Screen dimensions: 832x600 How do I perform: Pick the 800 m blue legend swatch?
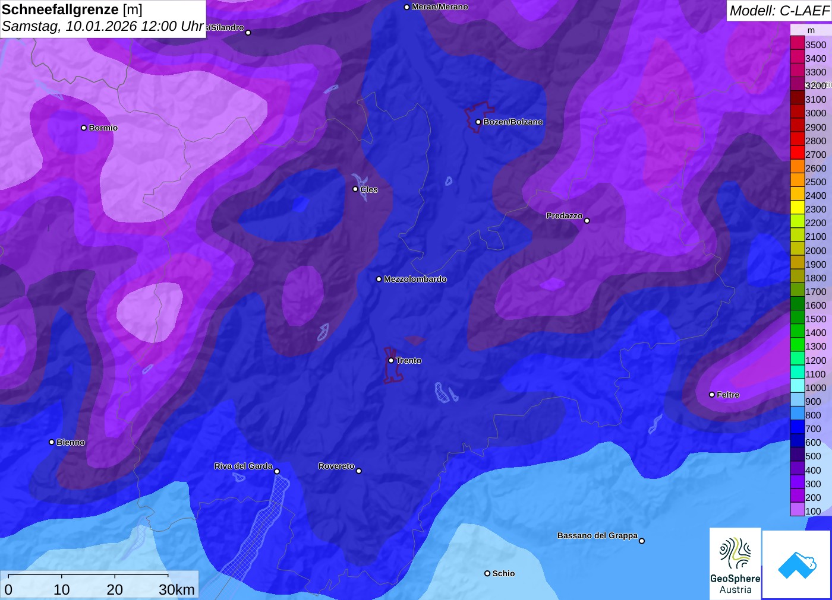pos(798,414)
